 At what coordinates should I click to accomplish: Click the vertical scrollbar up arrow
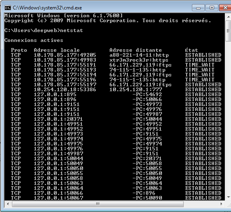pos(229,17)
